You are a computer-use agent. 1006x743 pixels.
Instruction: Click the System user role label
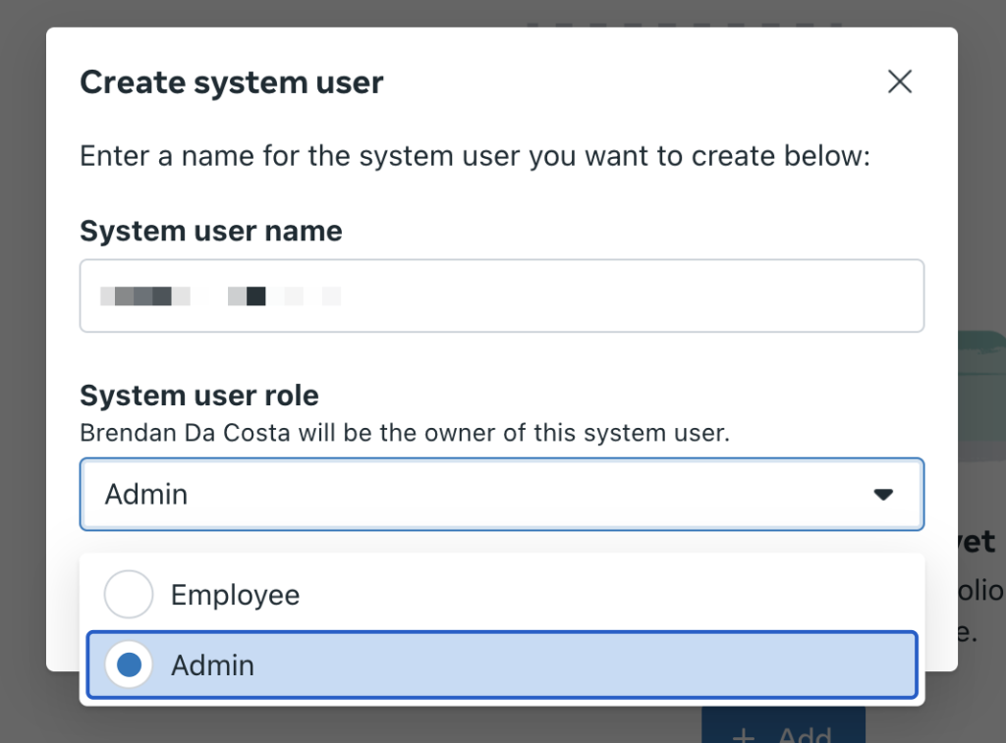click(198, 395)
